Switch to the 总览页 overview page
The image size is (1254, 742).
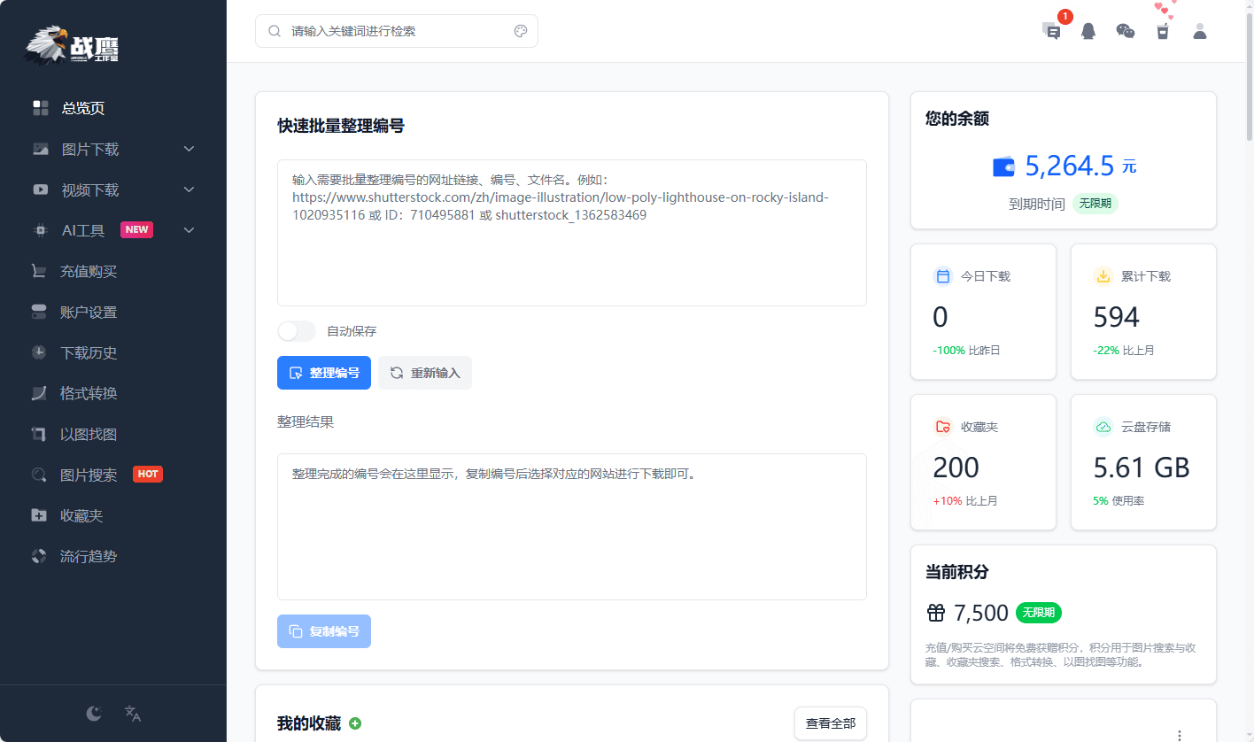click(81, 107)
